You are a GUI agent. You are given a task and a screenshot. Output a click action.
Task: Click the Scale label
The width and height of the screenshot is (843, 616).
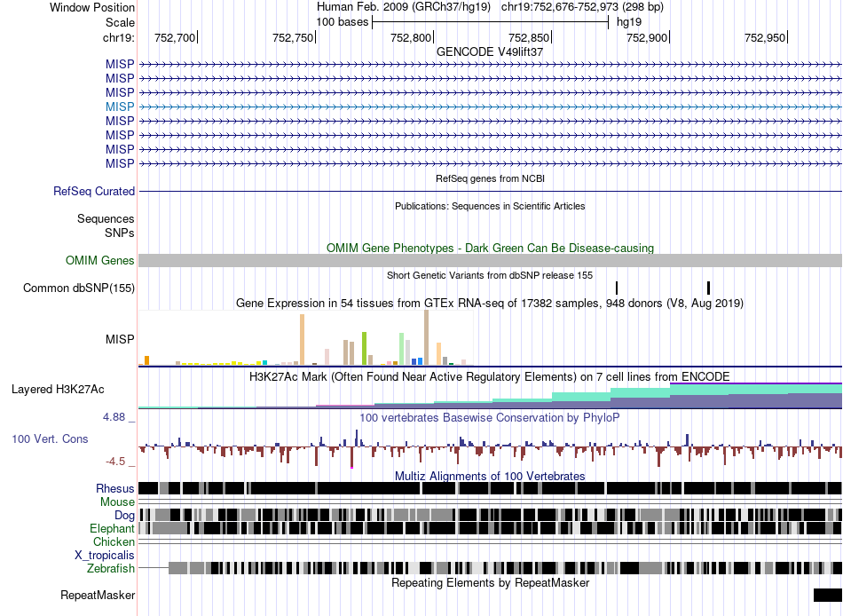(120, 22)
